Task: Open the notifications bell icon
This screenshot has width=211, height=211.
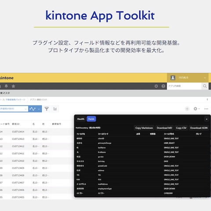Action: pyautogui.click(x=6, y=86)
